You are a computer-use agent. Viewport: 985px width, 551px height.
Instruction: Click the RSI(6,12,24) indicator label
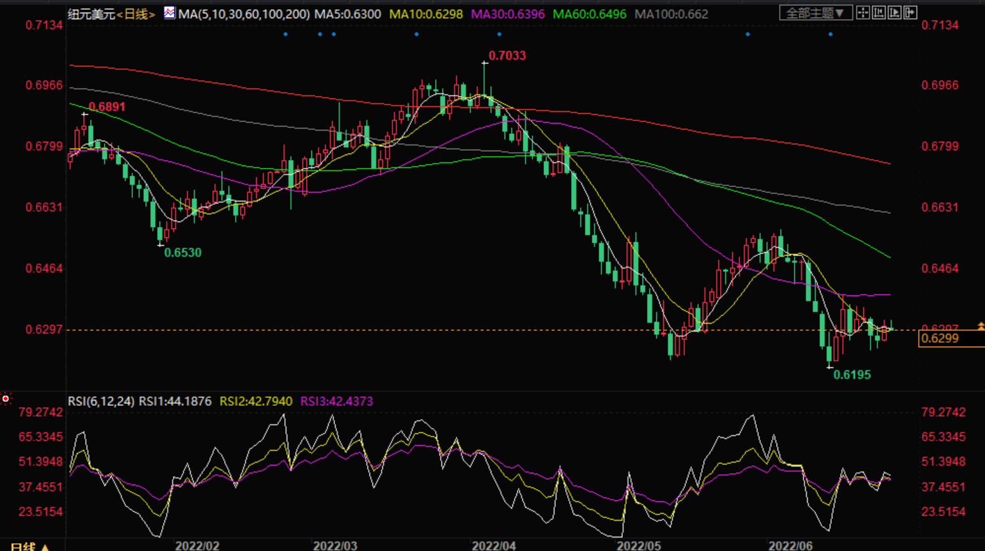coord(101,401)
